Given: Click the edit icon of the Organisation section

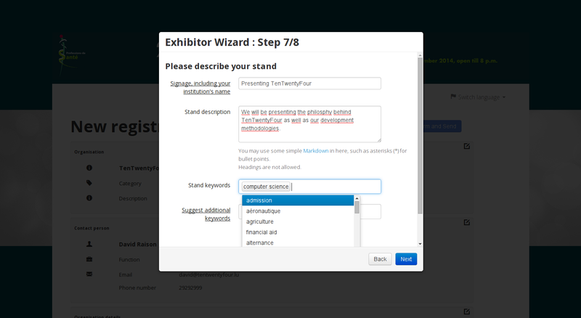Looking at the screenshot, I should point(466,146).
